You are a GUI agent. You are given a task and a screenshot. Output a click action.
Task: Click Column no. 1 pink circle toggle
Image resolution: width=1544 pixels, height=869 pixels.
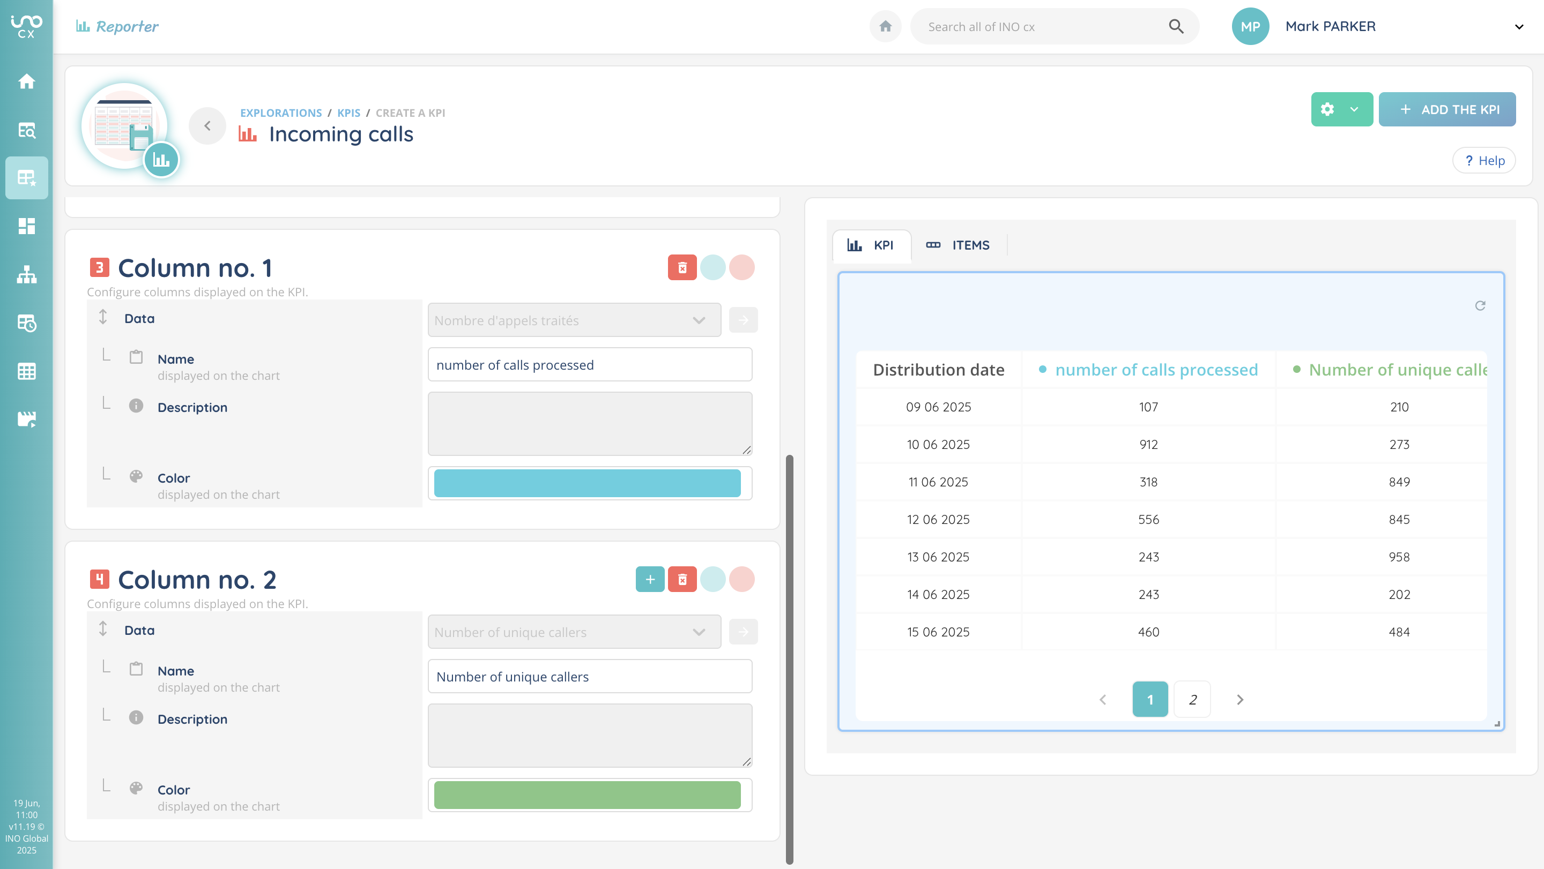pos(742,268)
